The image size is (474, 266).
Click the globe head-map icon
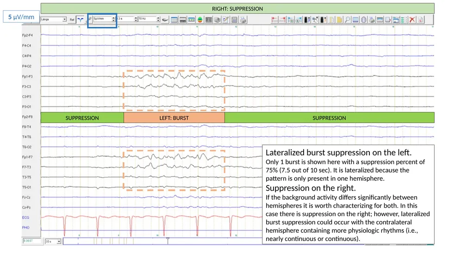click(x=364, y=20)
